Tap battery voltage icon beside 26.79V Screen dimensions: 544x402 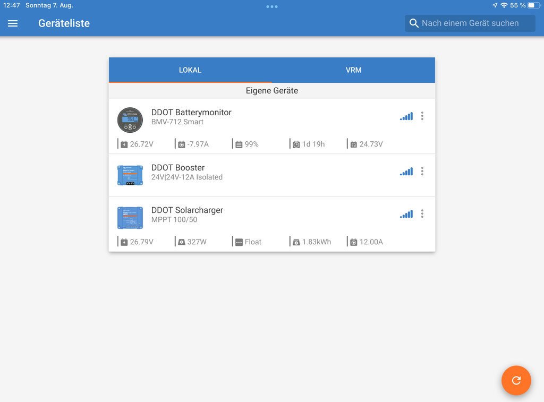click(x=124, y=242)
